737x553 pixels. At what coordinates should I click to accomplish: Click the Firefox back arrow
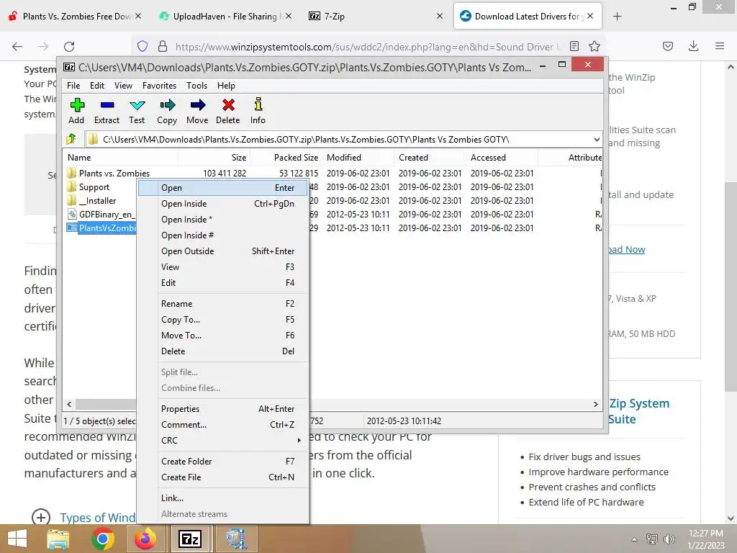click(17, 46)
